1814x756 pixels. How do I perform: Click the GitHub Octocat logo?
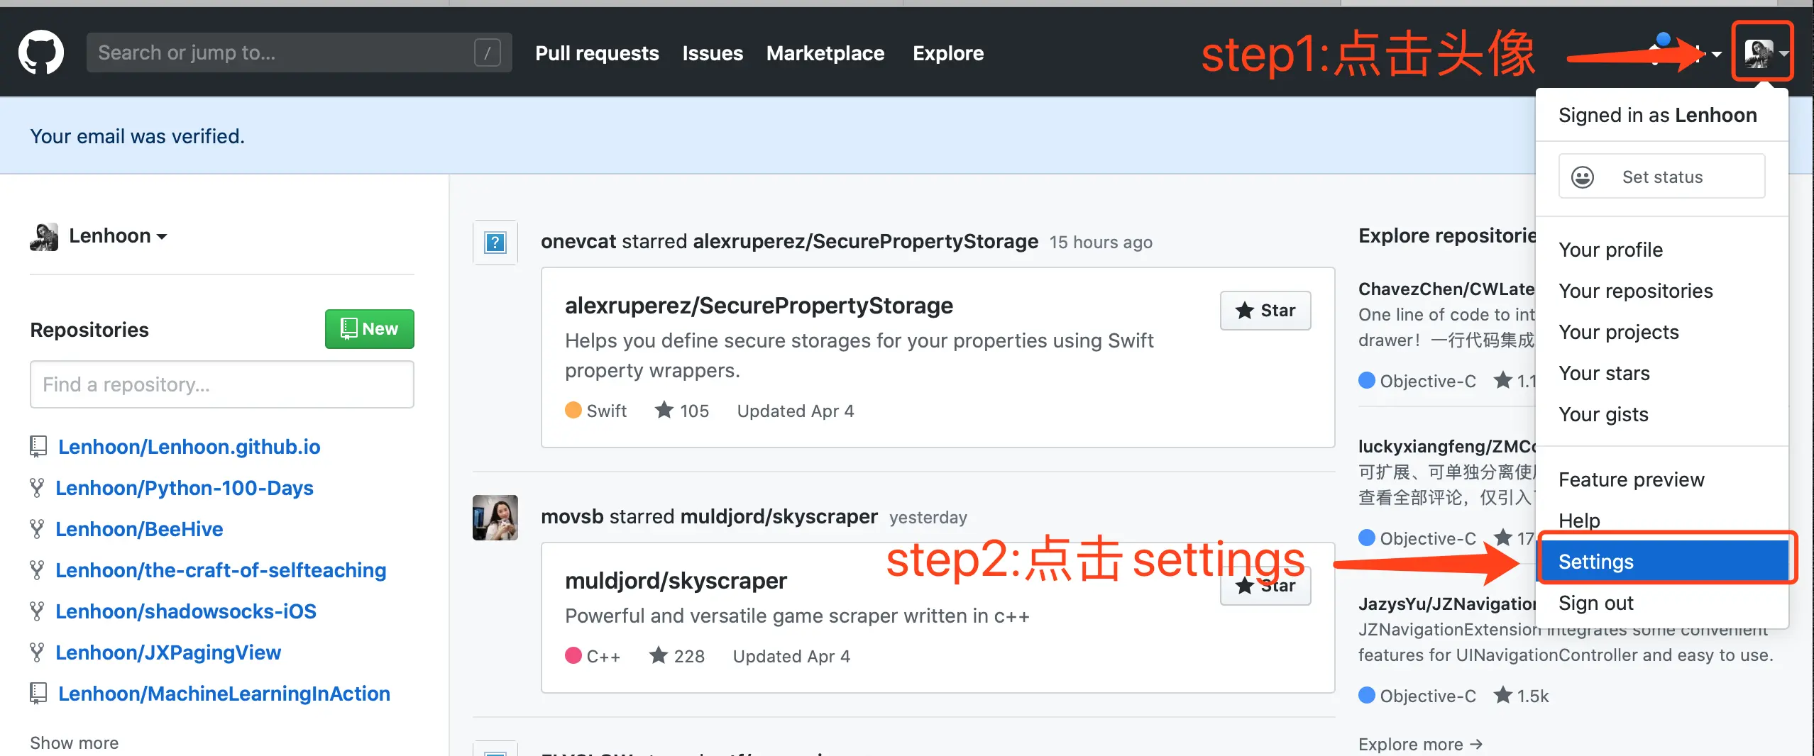click(x=40, y=52)
